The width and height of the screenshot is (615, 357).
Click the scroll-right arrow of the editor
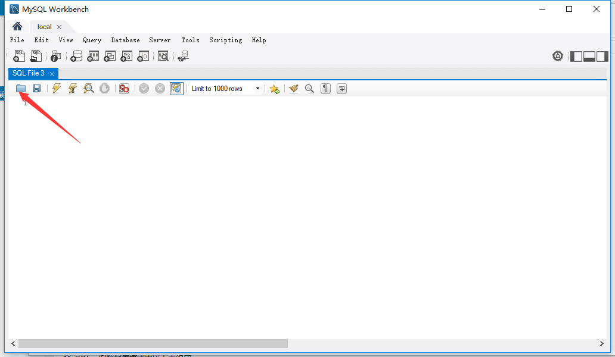[x=602, y=343]
